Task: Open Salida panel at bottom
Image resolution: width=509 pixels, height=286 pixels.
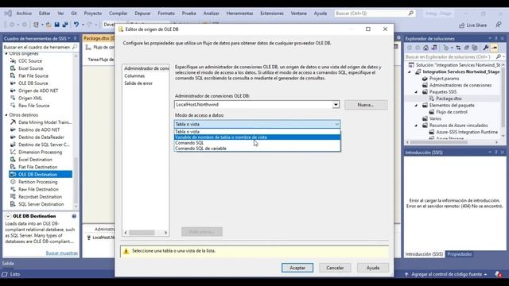Action: pos(8,264)
